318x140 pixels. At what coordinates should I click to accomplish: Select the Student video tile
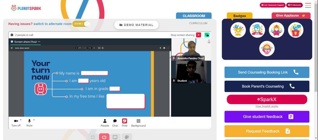191,72
